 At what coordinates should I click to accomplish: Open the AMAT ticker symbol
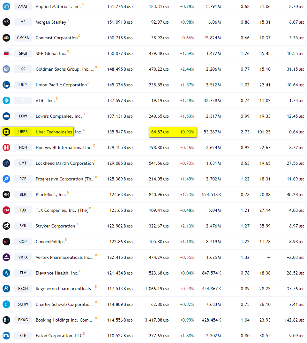tap(23, 6)
